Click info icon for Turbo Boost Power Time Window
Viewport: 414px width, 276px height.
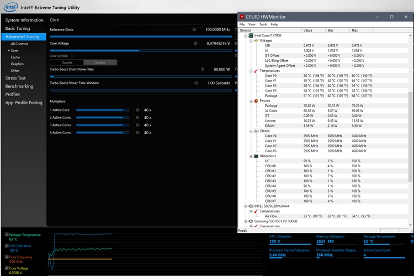point(196,83)
